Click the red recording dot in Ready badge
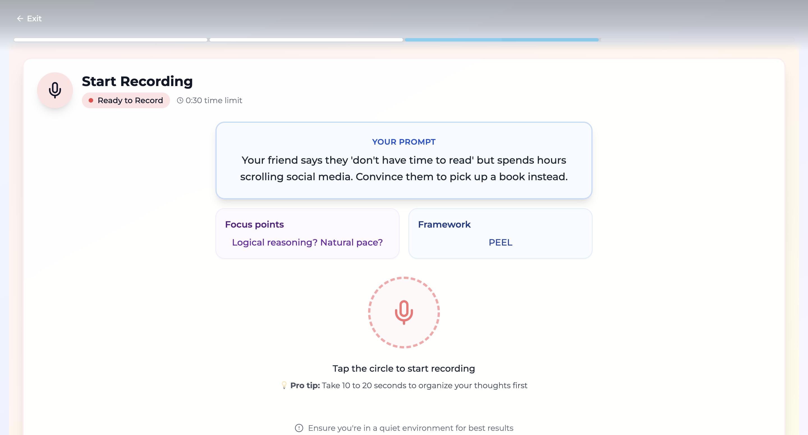The width and height of the screenshot is (808, 435). tap(91, 100)
